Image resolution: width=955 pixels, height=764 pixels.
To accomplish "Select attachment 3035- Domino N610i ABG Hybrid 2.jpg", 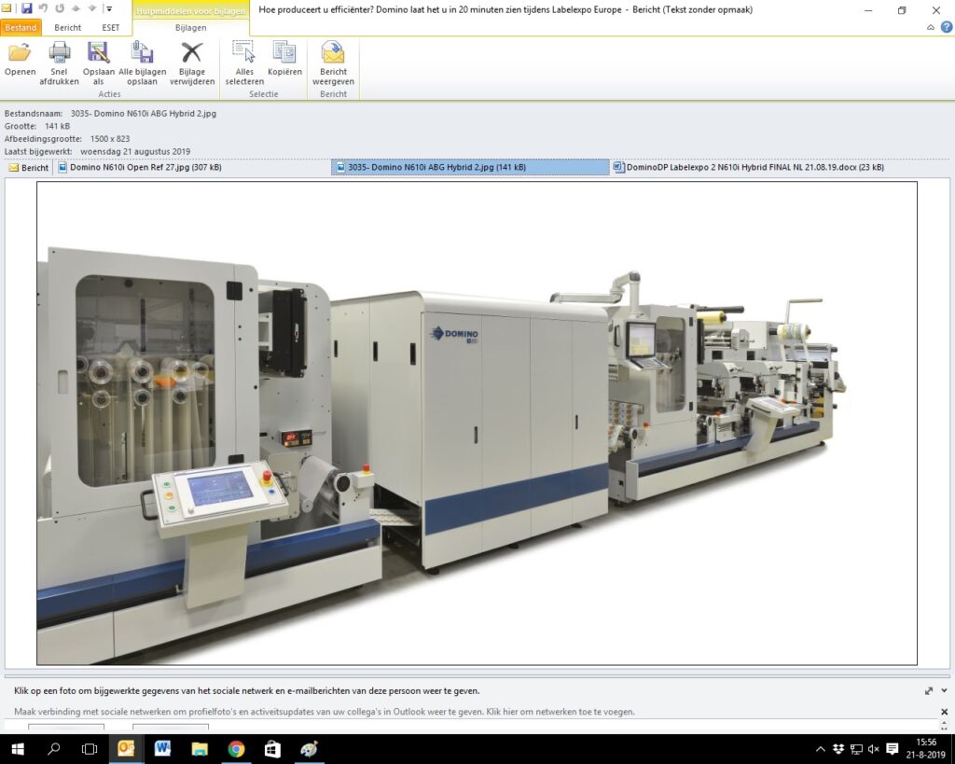I will 470,167.
